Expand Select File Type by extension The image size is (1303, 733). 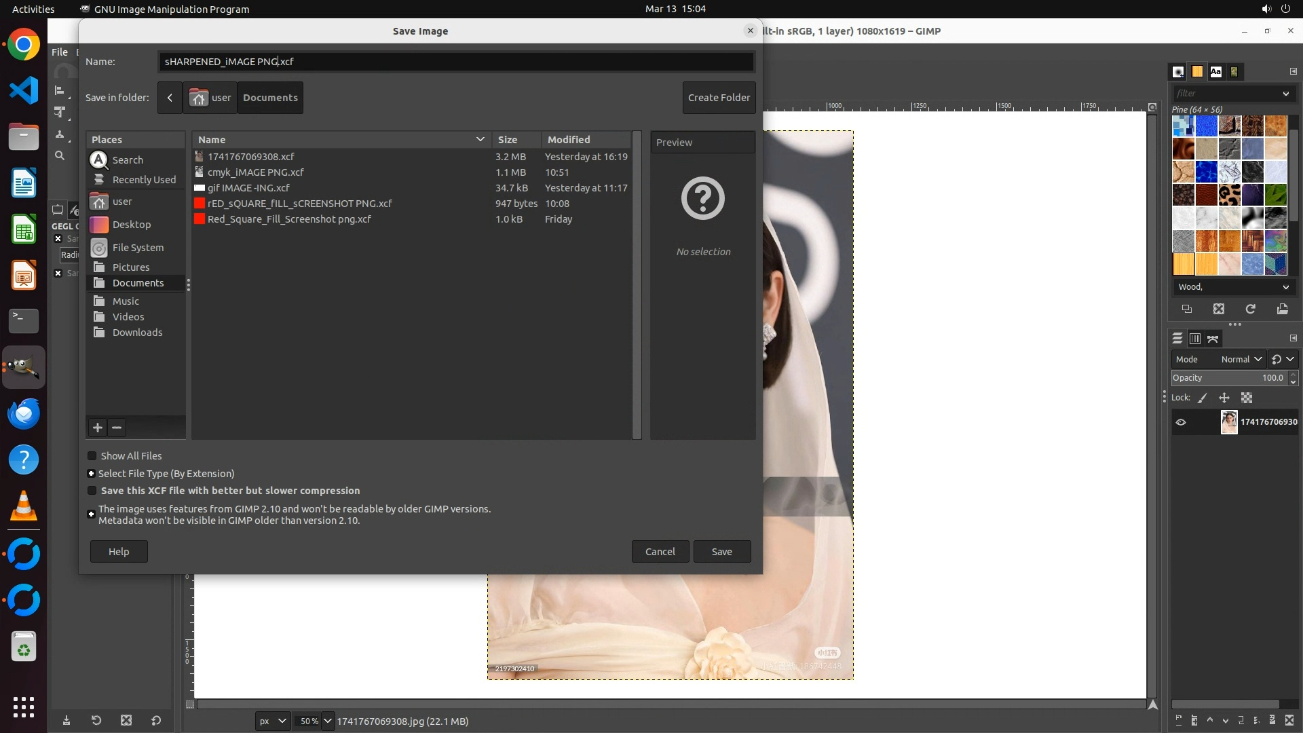(91, 474)
